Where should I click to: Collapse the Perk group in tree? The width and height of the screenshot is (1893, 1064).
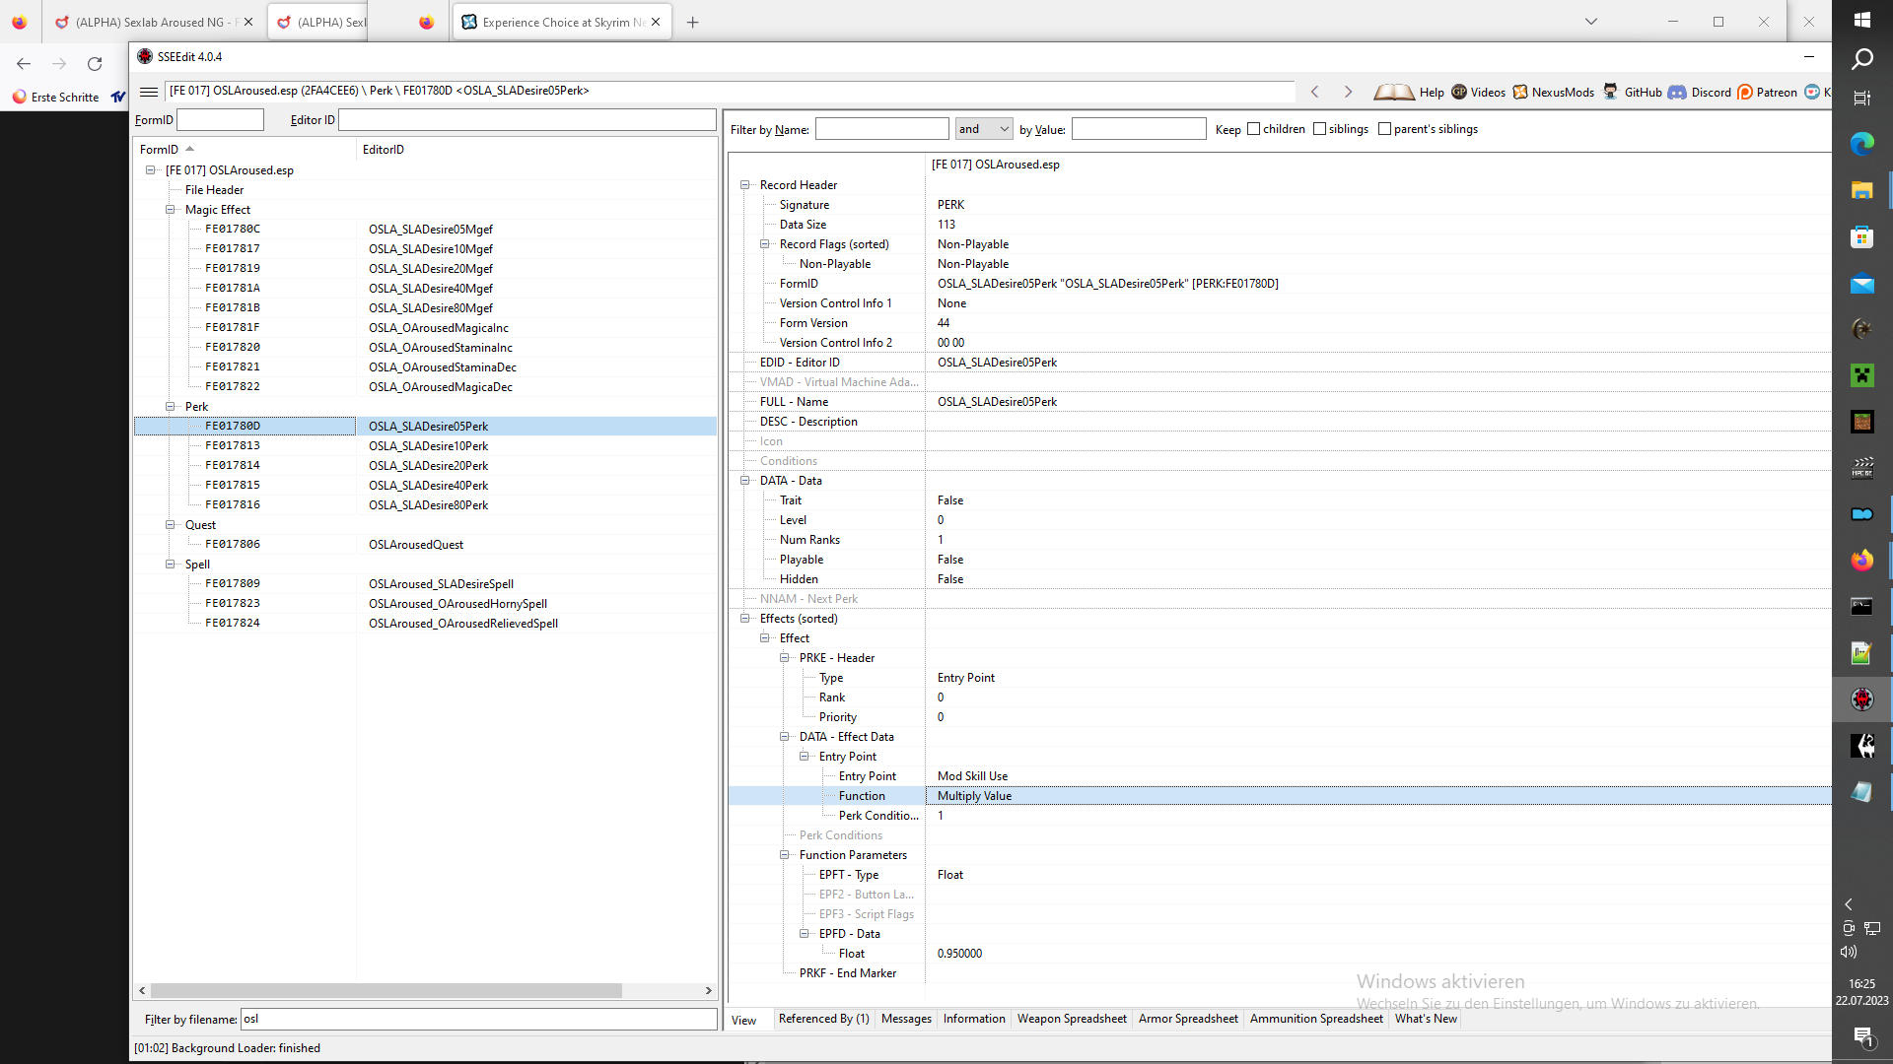tap(171, 406)
